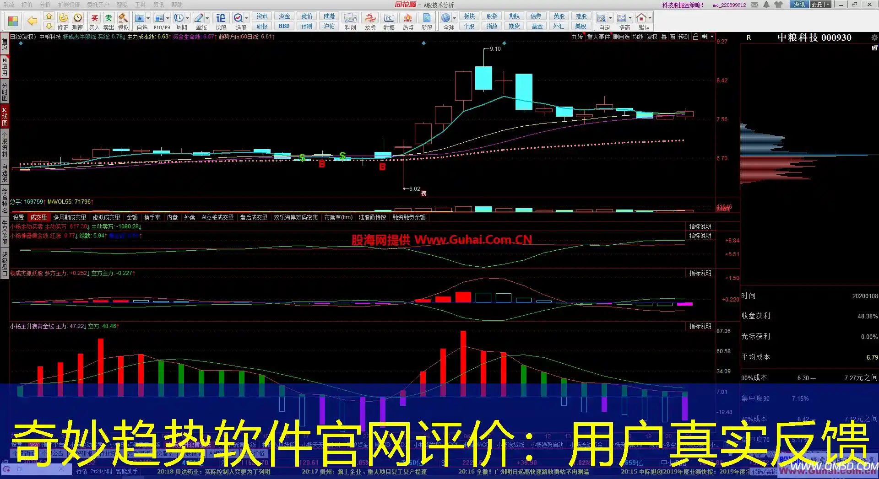Select the 换手率 indicator tab
The height and width of the screenshot is (479, 879).
pos(152,217)
